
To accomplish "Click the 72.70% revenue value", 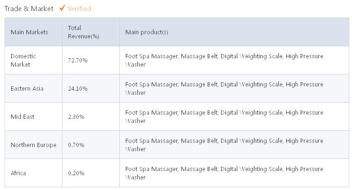I will point(78,61).
